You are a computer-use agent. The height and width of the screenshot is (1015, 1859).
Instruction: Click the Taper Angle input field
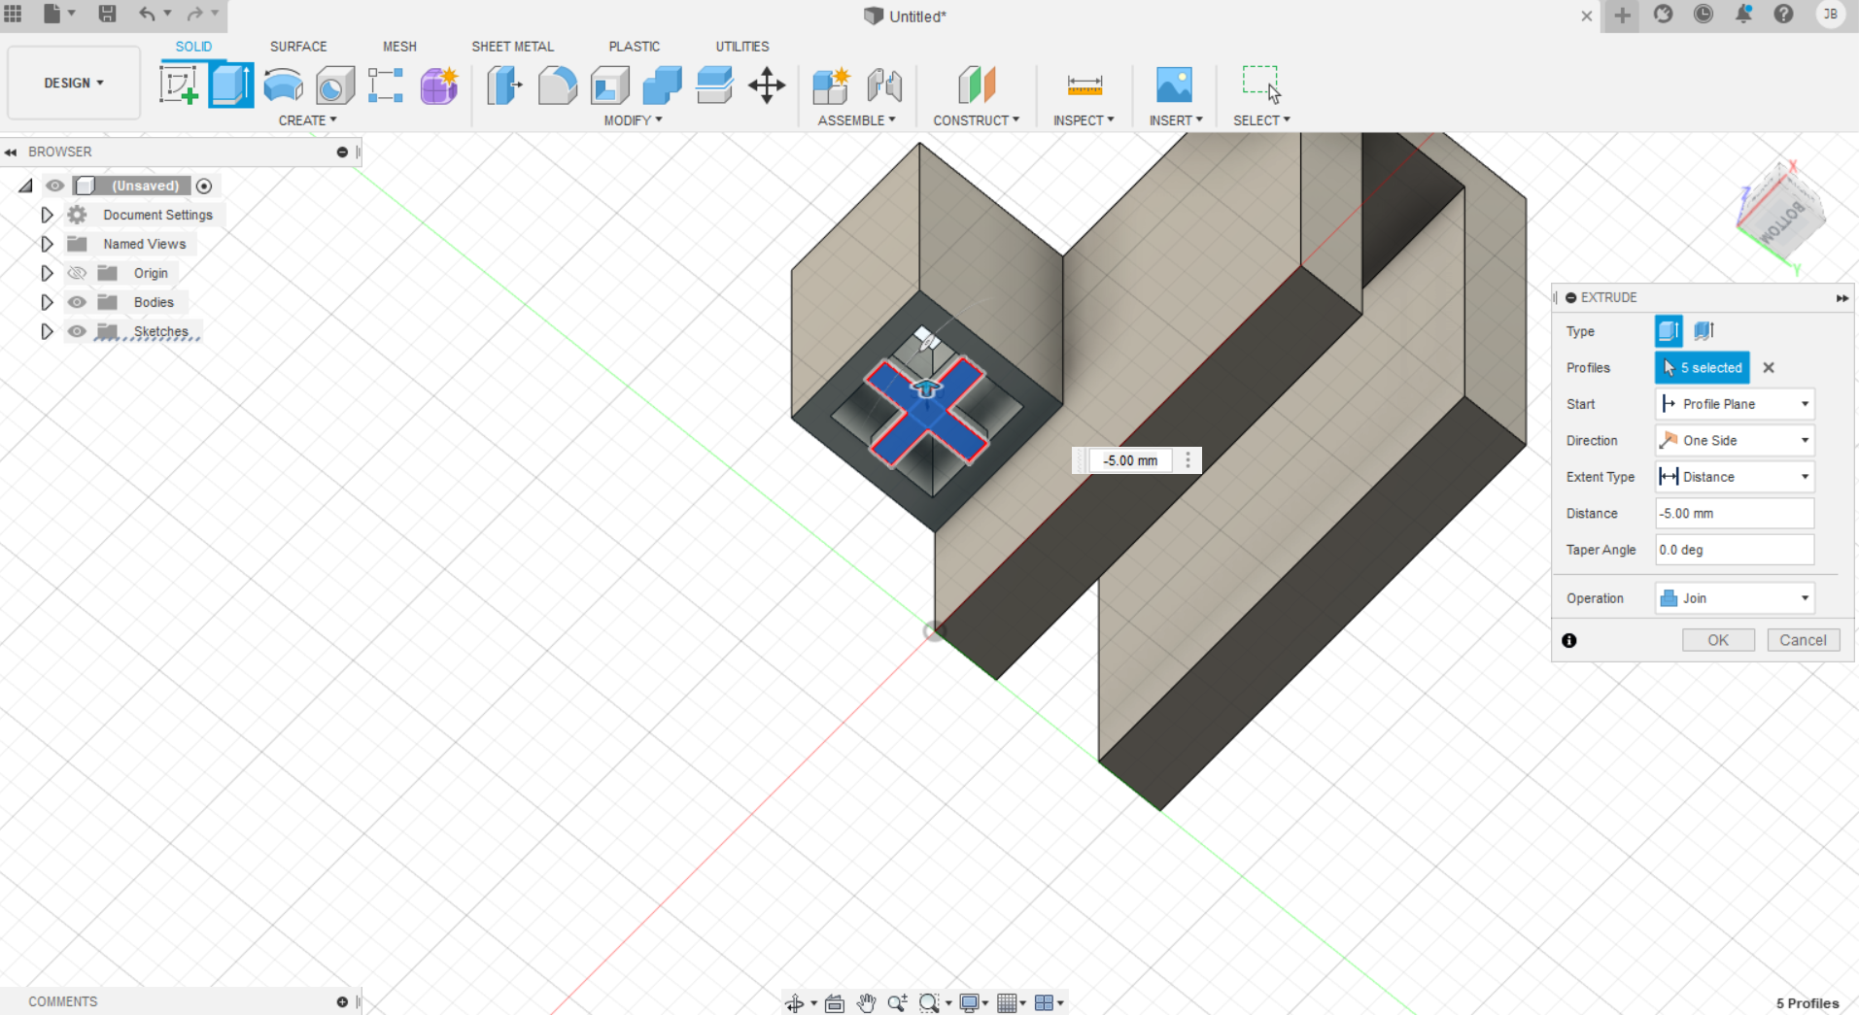click(x=1735, y=550)
